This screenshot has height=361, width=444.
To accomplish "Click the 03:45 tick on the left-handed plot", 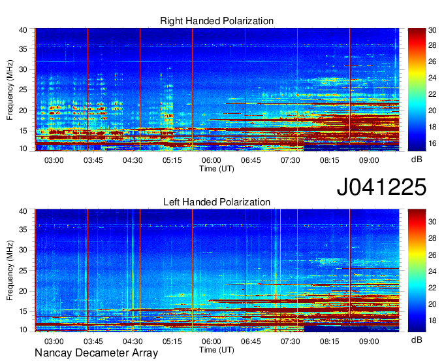I will click(93, 341).
